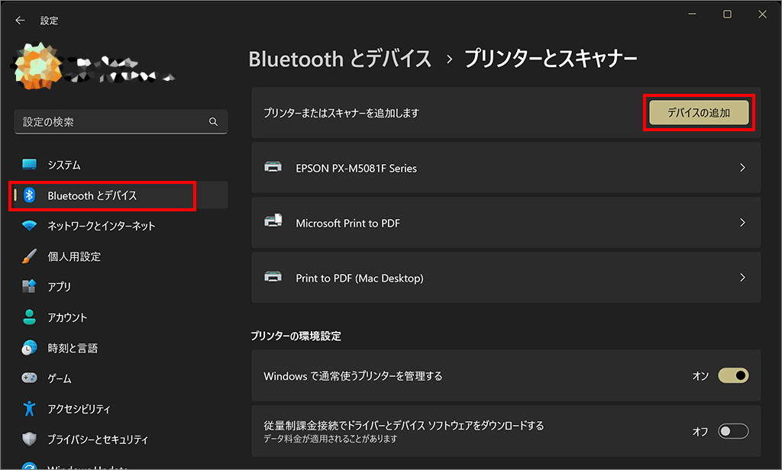Minimize the settings window
The image size is (782, 470).
(x=692, y=14)
